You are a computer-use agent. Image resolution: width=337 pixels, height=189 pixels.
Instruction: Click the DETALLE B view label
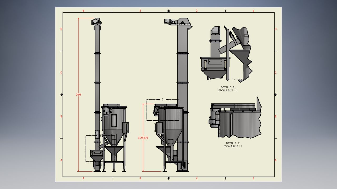coord(227,87)
